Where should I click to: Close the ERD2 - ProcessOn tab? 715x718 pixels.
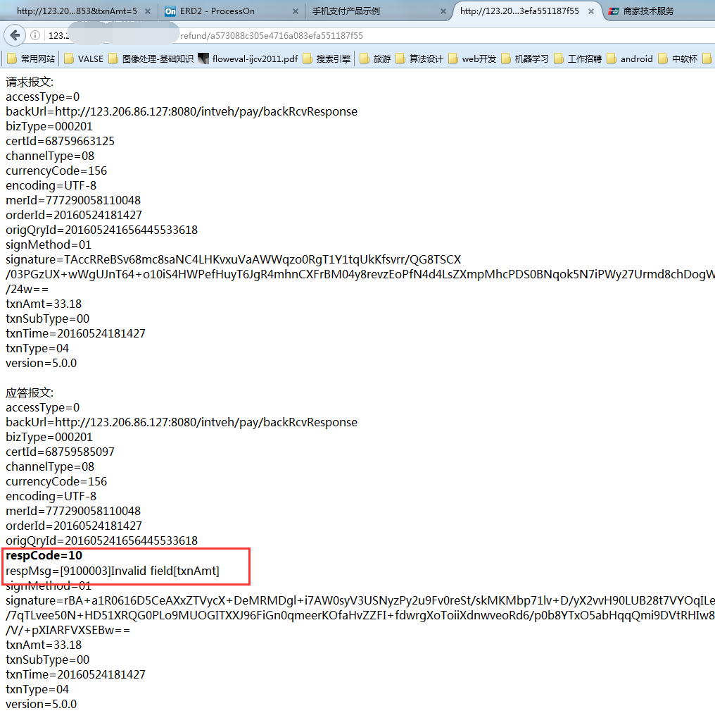296,11
